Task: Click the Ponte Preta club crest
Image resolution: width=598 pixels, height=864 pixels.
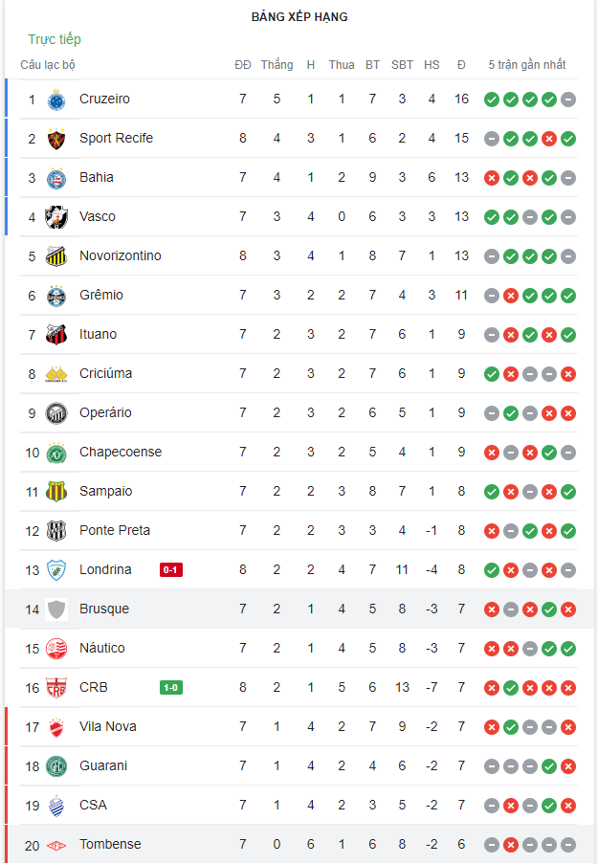Action: [x=56, y=530]
